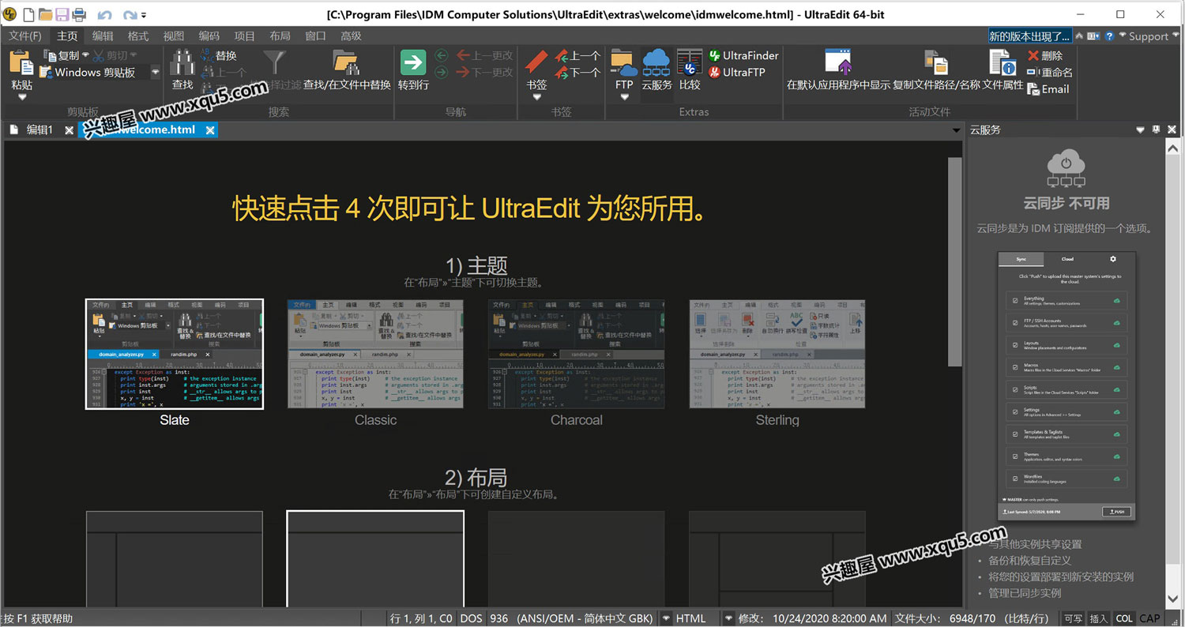
Task: Click 行 1, 列 1, C0 in status bar
Action: 421,618
